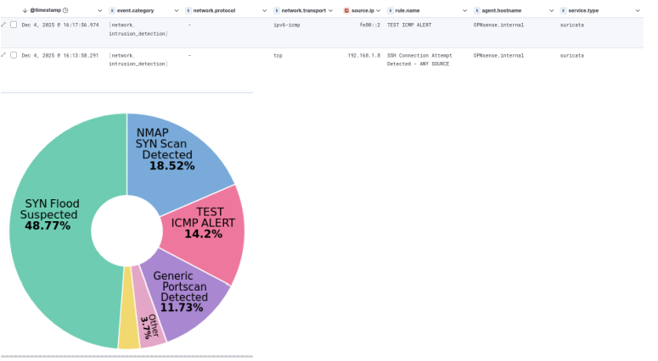Open the service.type column dropdown chevron
658x361 pixels.
point(637,10)
